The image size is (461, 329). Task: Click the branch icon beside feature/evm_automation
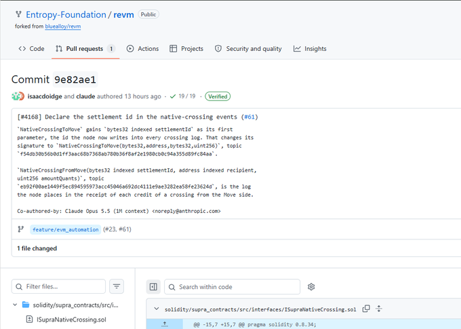coord(20,229)
